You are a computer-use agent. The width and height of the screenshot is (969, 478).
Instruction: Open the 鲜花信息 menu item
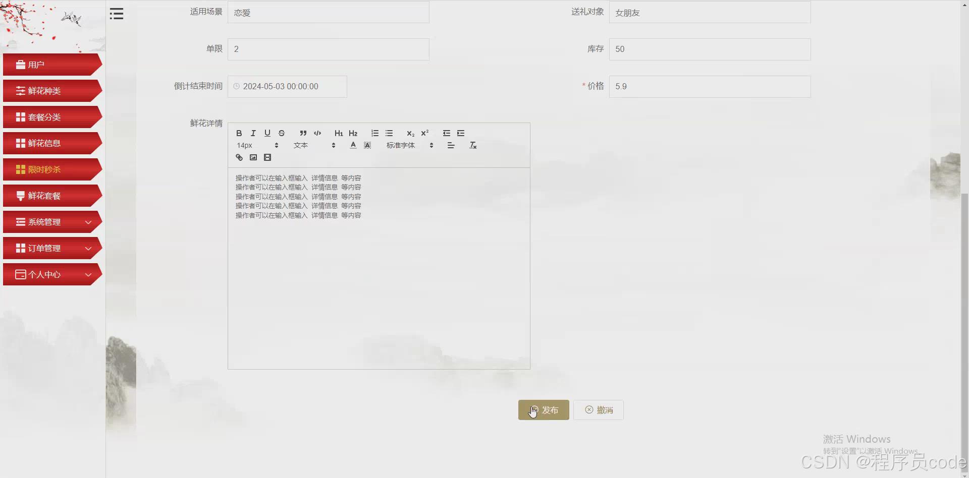52,143
